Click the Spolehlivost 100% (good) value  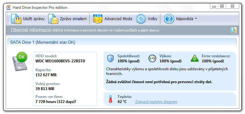pyautogui.click(x=128, y=61)
